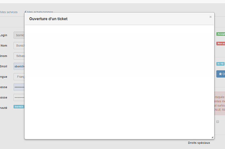Edit the Email address field
This screenshot has width=225, height=149.
pyautogui.click(x=19, y=66)
